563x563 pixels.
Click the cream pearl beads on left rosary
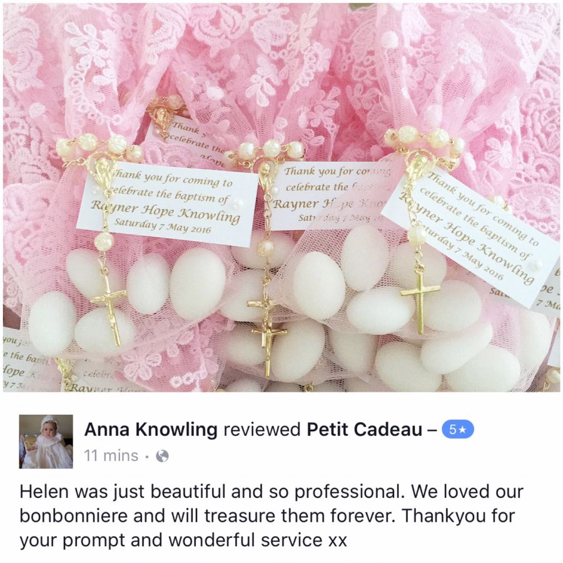pyautogui.click(x=100, y=146)
